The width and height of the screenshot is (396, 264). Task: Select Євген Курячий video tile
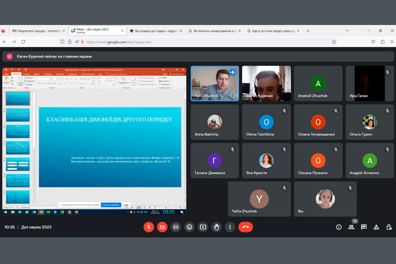(267, 83)
